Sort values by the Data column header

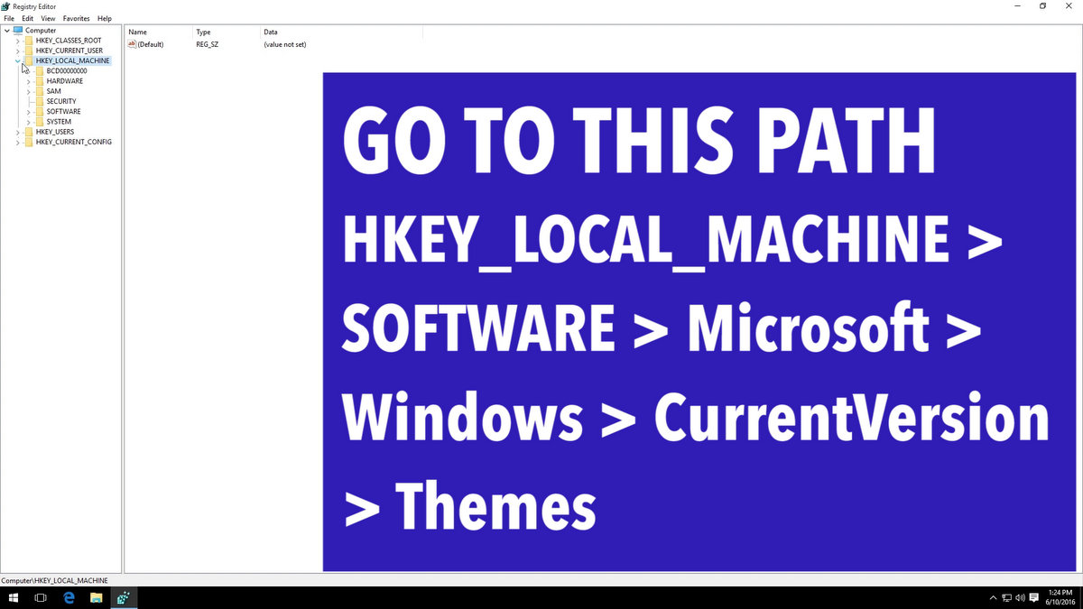point(341,32)
